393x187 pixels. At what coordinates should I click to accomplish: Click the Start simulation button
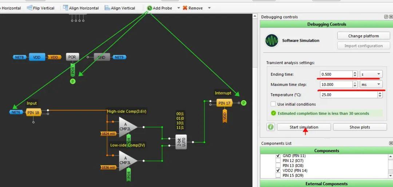[304, 127]
